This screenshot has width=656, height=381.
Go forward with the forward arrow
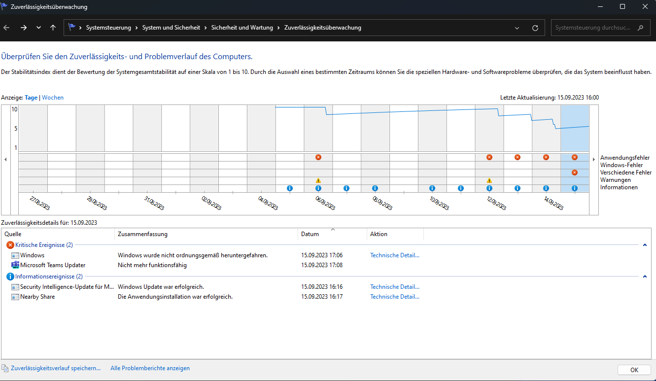24,28
